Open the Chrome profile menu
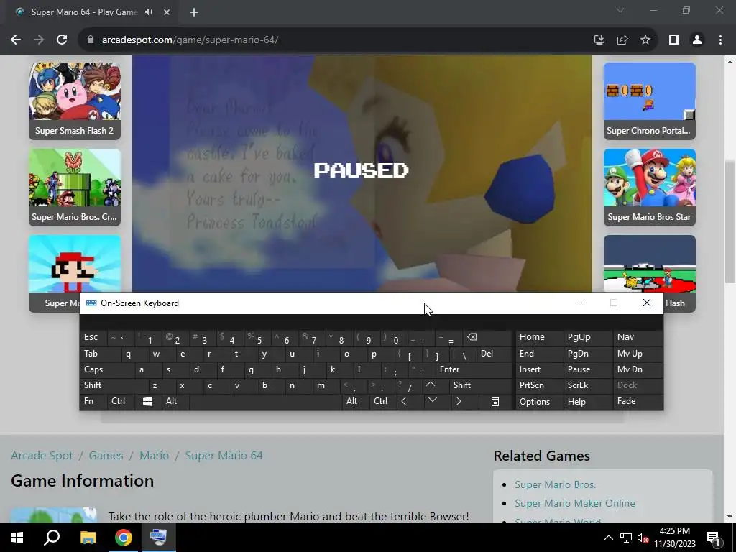This screenshot has width=736, height=552. coord(697,40)
